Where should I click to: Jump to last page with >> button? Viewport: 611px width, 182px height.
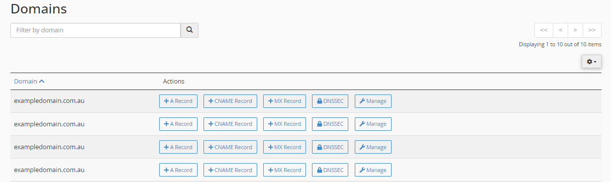point(592,30)
